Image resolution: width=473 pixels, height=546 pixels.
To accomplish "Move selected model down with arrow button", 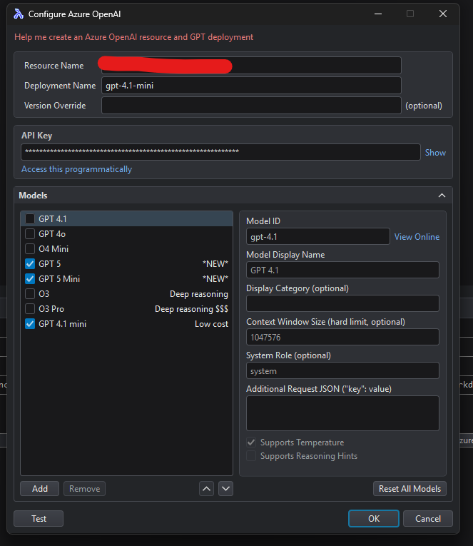I will [225, 488].
